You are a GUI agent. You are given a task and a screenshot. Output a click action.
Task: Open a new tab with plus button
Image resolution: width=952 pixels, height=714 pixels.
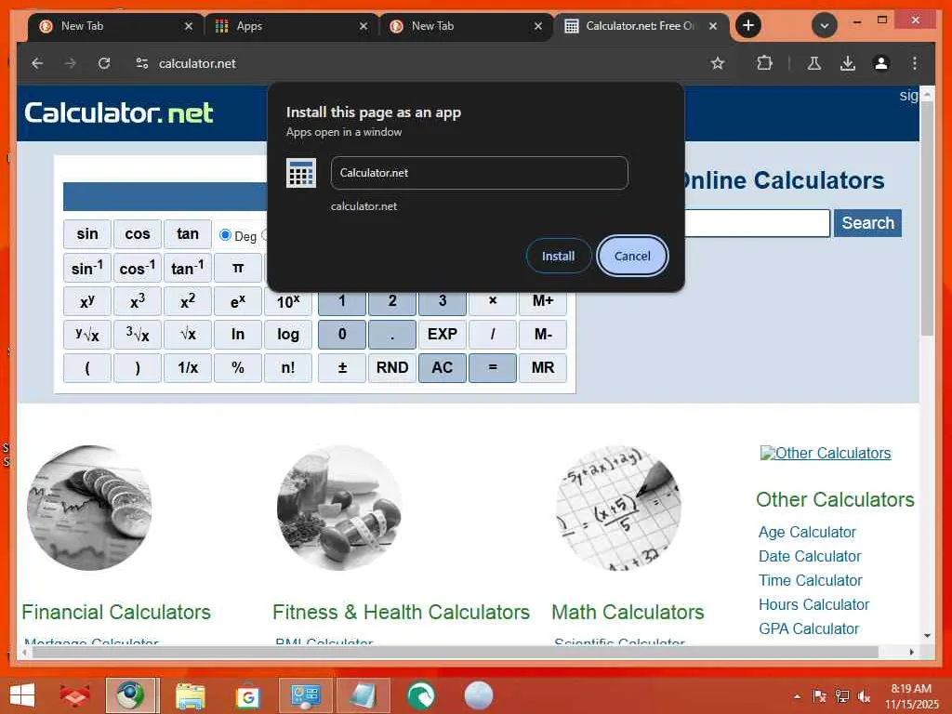point(748,25)
